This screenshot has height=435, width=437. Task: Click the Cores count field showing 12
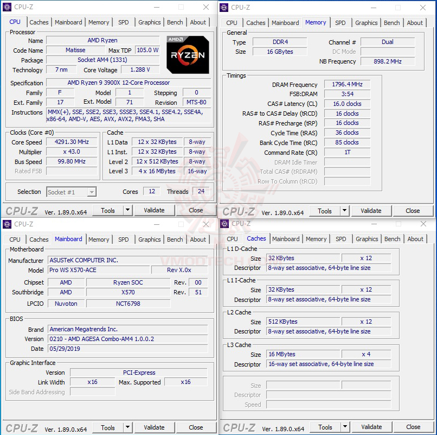tap(151, 192)
